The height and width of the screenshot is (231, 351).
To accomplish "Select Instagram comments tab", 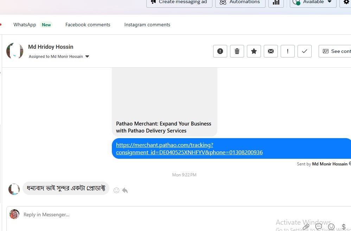I will coord(147,25).
